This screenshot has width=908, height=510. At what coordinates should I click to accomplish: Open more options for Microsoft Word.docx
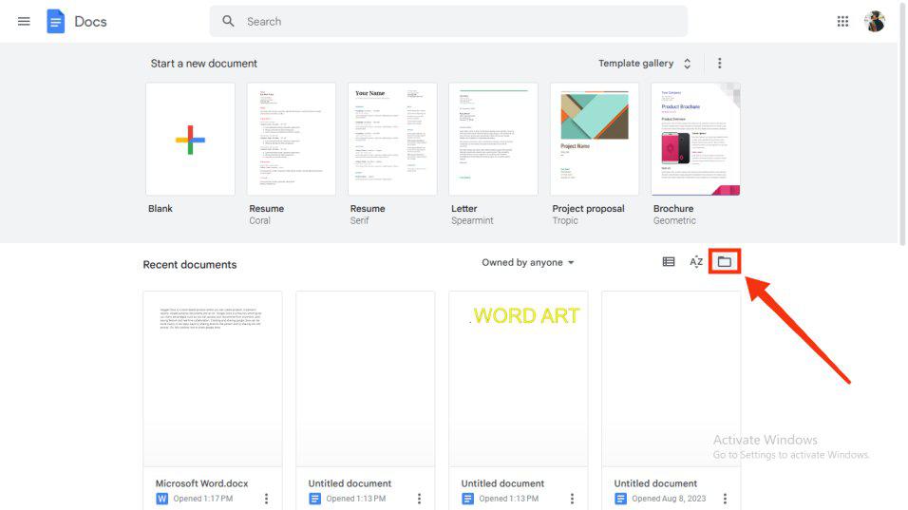click(x=266, y=499)
